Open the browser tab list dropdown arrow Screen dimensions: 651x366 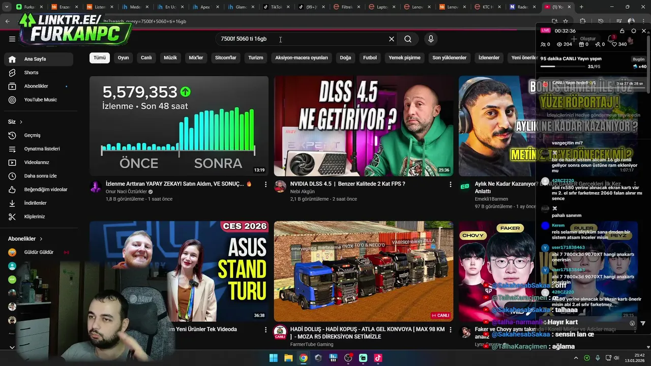pyautogui.click(x=6, y=7)
